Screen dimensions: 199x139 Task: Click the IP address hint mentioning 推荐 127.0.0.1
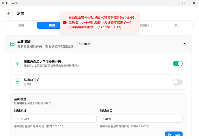click(39, 126)
